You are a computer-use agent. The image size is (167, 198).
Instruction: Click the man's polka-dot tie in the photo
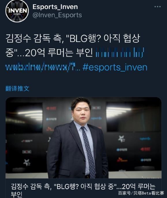[89, 152]
